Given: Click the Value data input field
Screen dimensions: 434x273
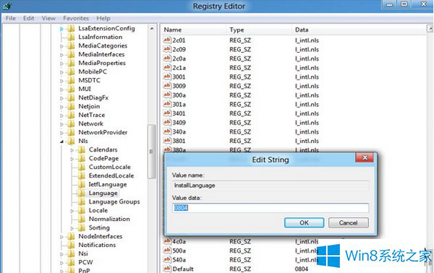Looking at the screenshot, I should click(x=271, y=208).
